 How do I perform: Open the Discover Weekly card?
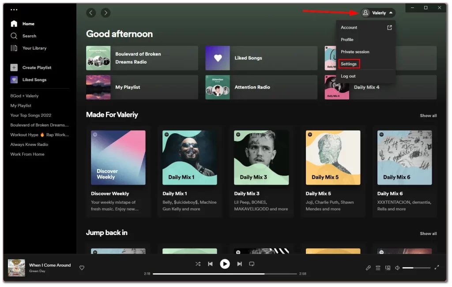tap(118, 172)
